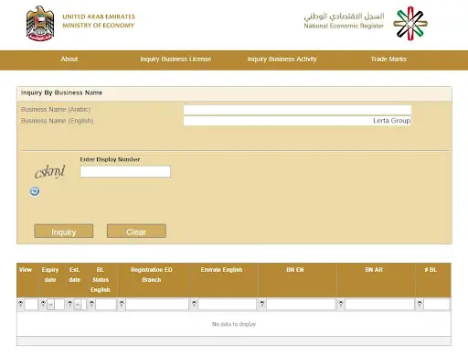Open filter icon for Registration ED Branch column
This screenshot has width=468, height=357.
[x=122, y=304]
